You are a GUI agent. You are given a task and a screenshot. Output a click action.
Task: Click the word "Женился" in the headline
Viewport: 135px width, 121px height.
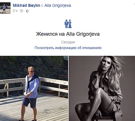[47, 34]
